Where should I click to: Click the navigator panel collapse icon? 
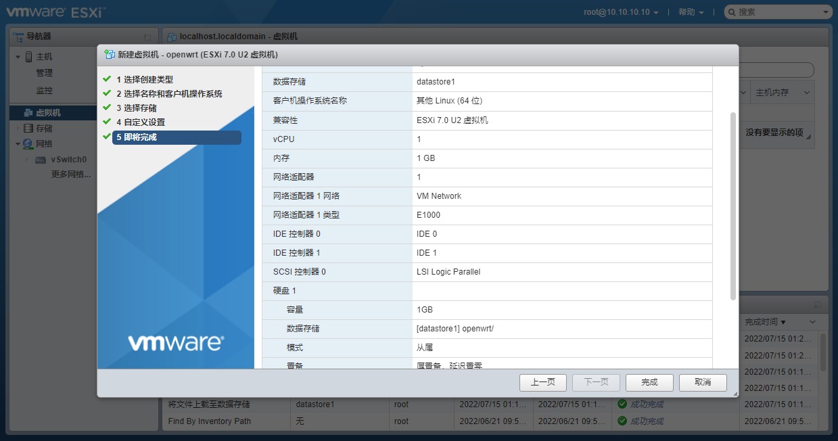147,37
